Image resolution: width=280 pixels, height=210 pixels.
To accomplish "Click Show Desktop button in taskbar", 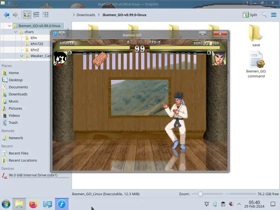I will (273, 204).
